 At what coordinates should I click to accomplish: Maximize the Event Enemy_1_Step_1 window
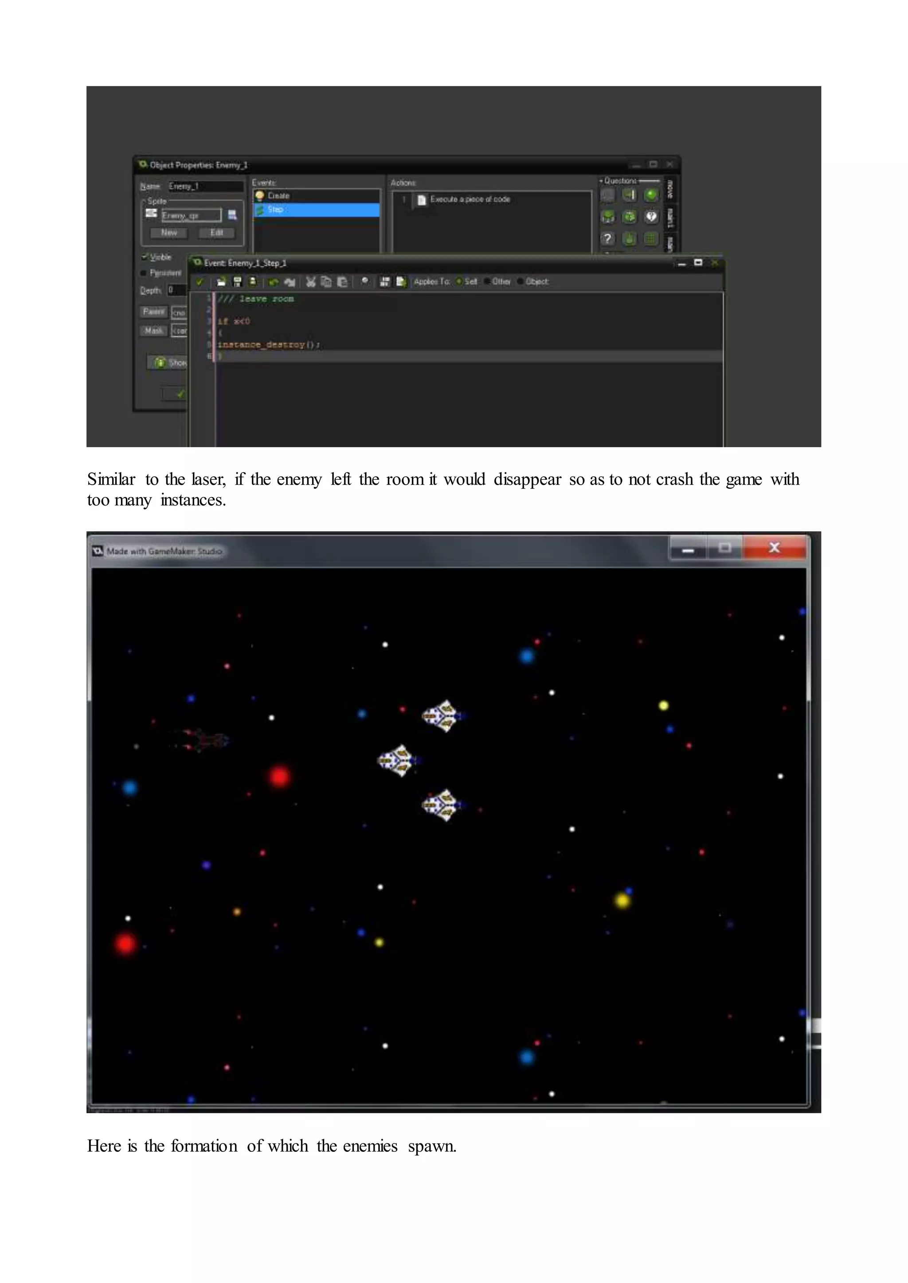(698, 263)
